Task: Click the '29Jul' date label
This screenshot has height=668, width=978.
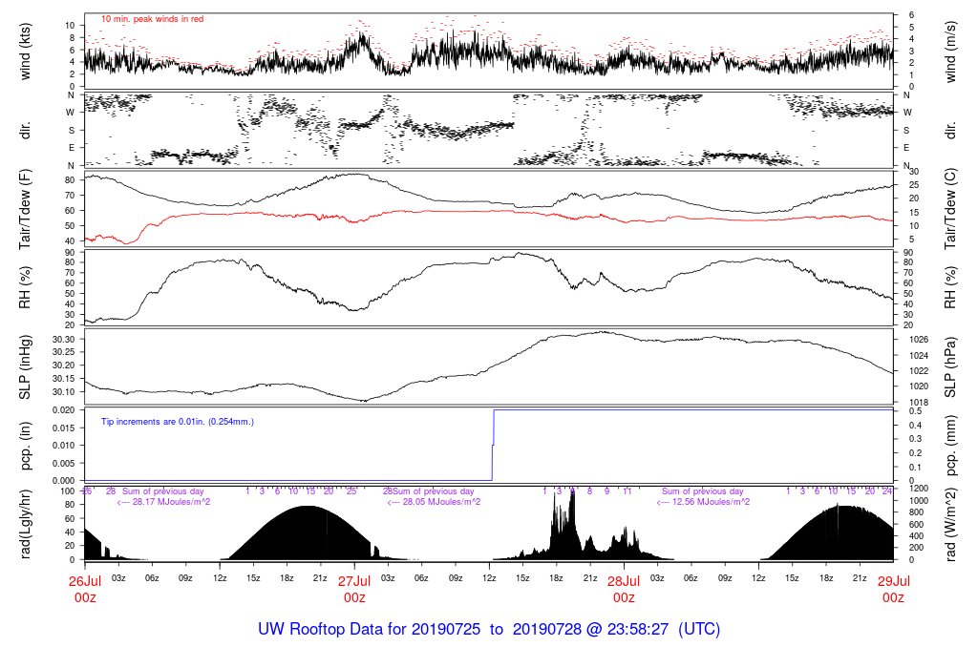Action: [893, 581]
